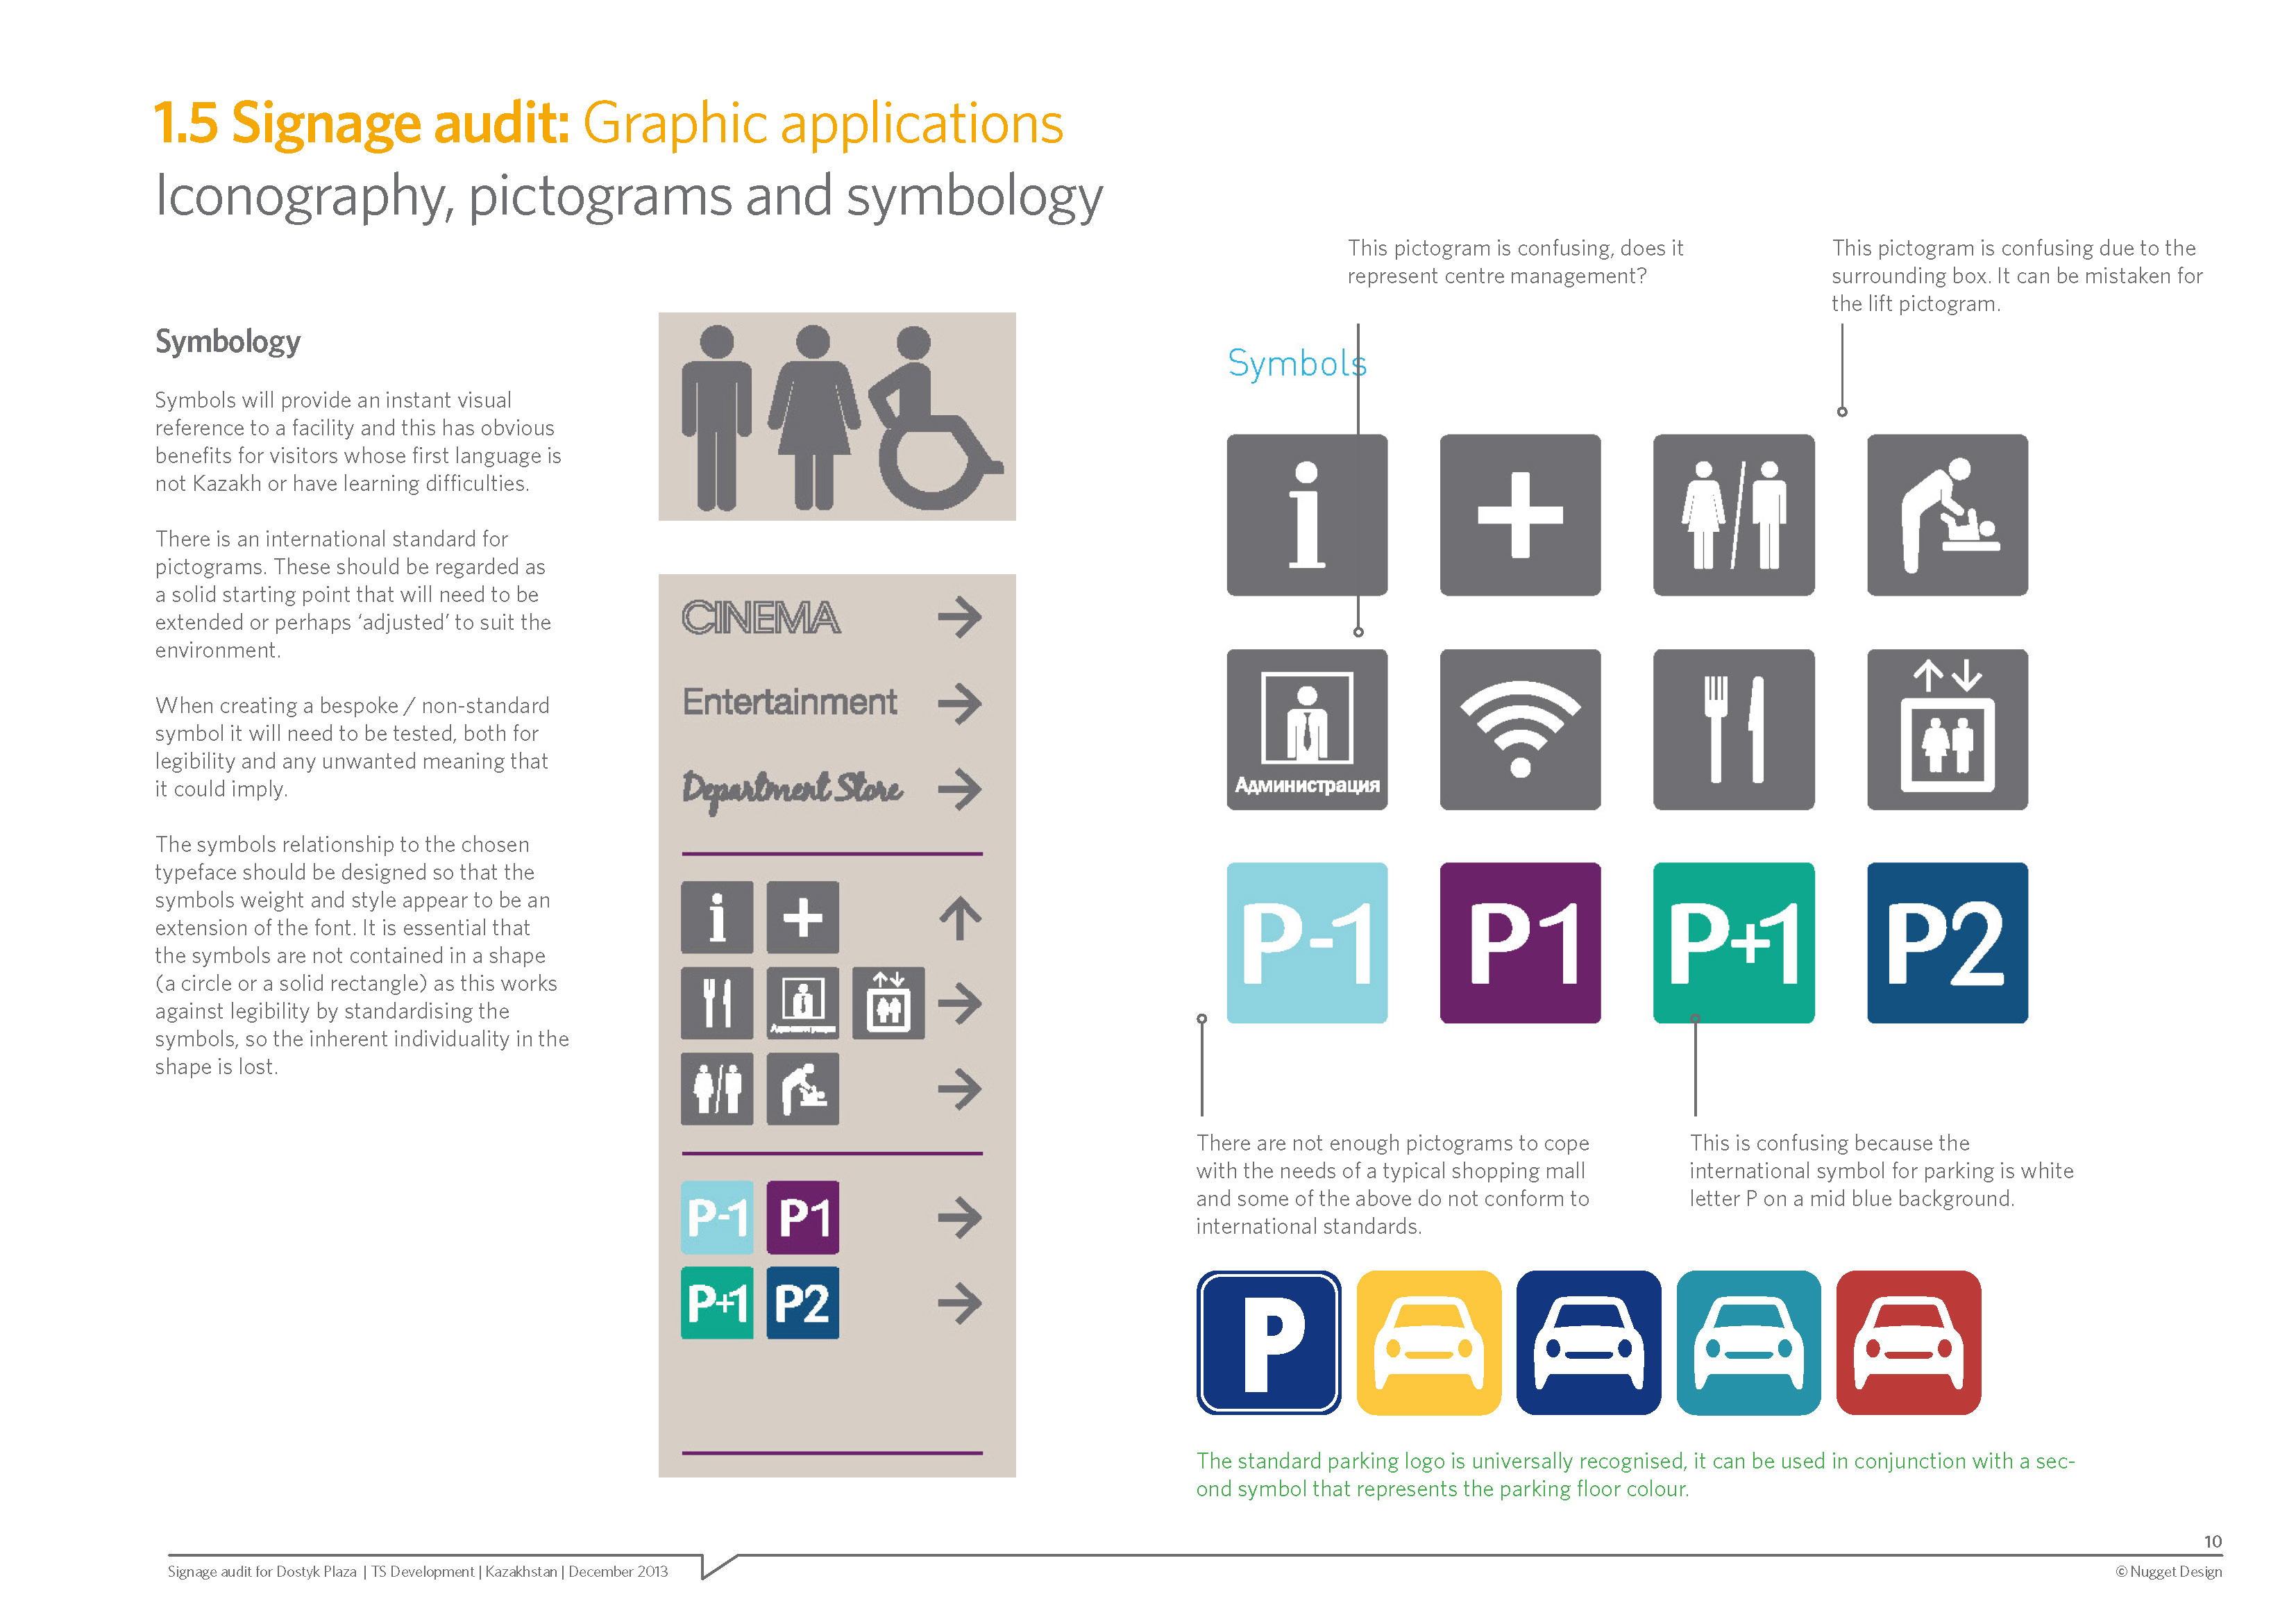2296x1624 pixels.
Task: Click the green 'standard parking logo' caption
Action: [x=1635, y=1475]
